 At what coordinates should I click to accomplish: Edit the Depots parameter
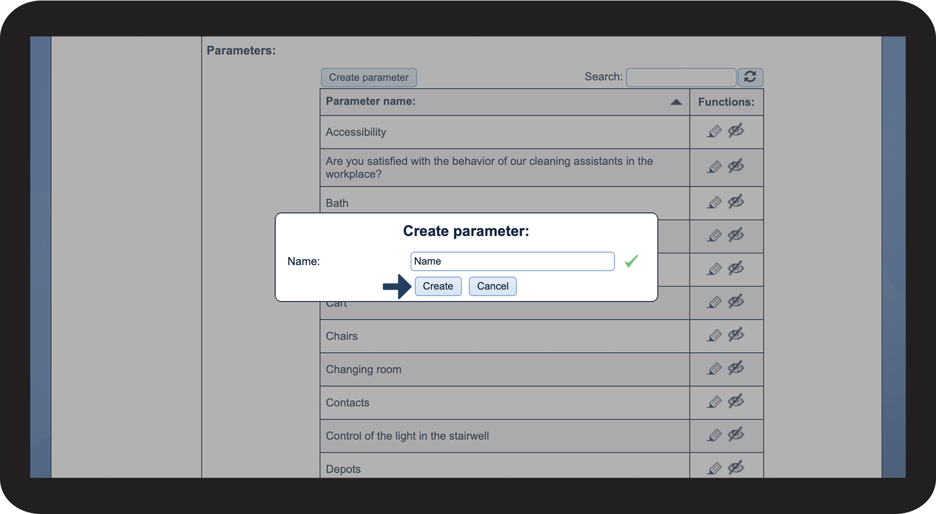click(x=714, y=468)
